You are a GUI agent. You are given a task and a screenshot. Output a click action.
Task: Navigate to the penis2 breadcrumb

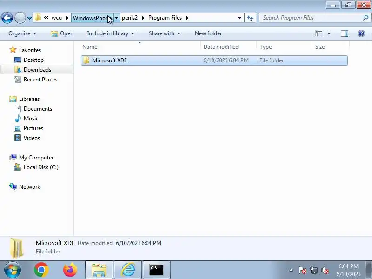click(x=130, y=18)
